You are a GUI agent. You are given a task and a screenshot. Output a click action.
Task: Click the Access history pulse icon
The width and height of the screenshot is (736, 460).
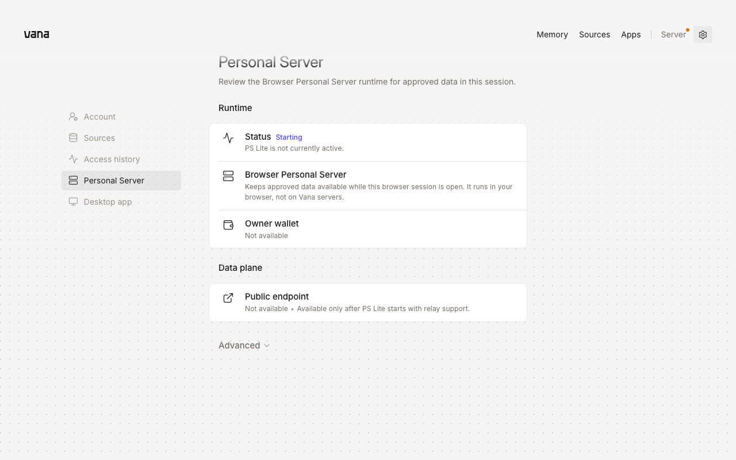click(x=73, y=159)
